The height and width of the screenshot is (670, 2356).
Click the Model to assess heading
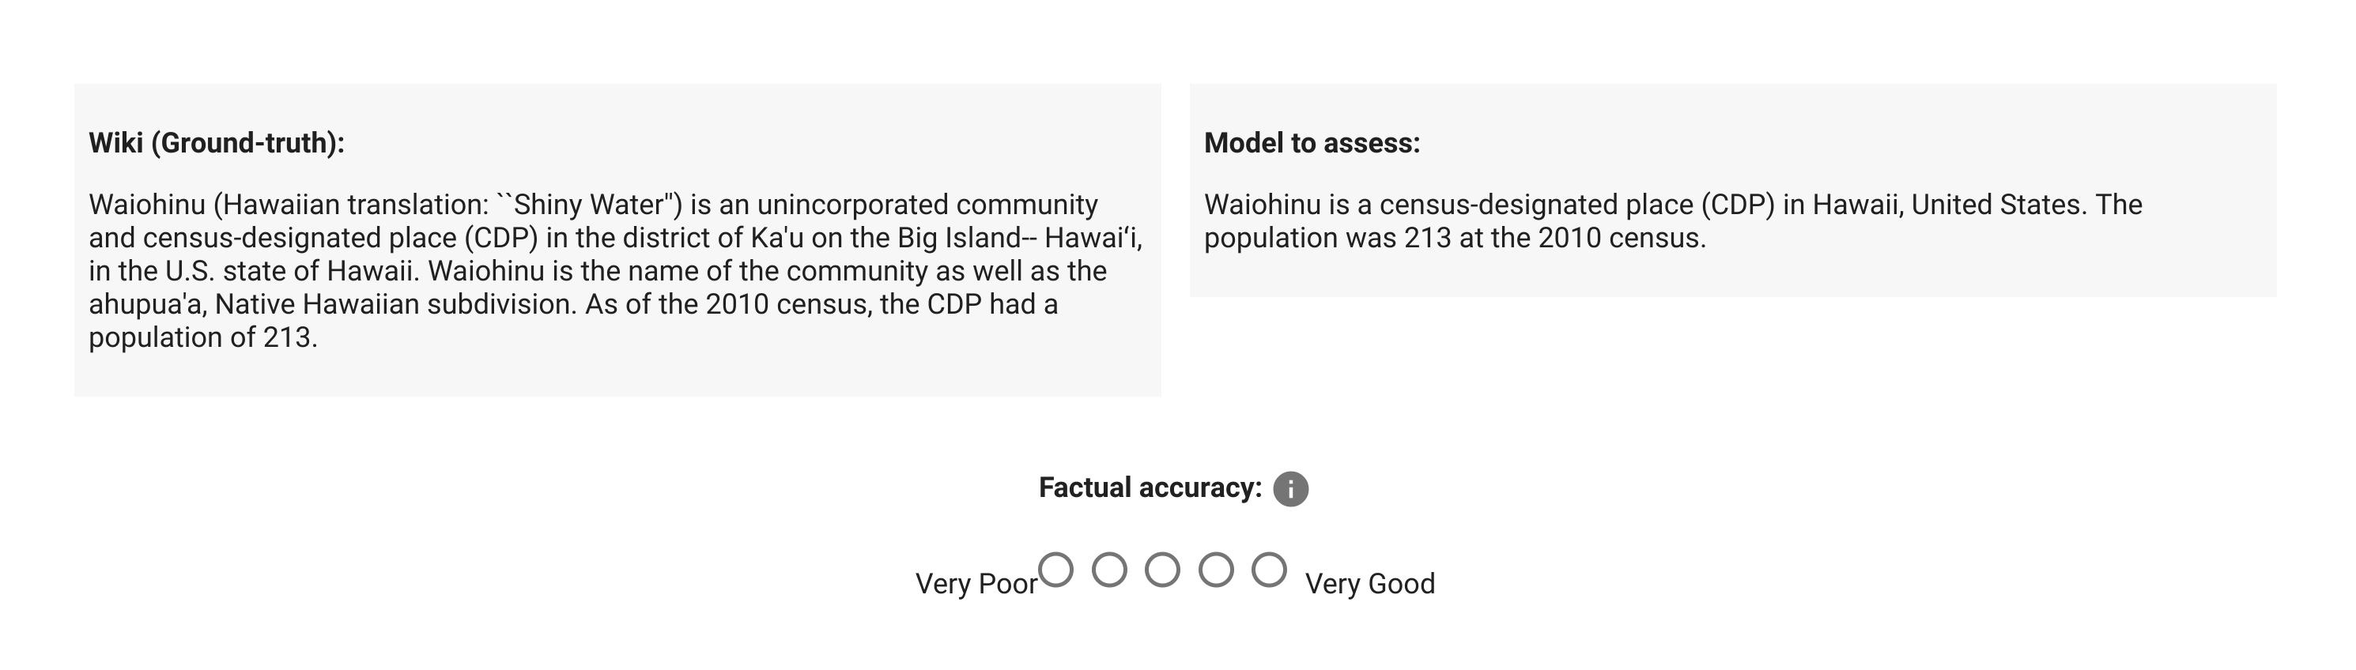pyautogui.click(x=1312, y=142)
